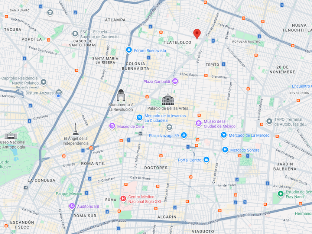The height and width of the screenshot is (234, 312).
Task: Select the ALGARIN neighborhood label
Action: pos(167,217)
